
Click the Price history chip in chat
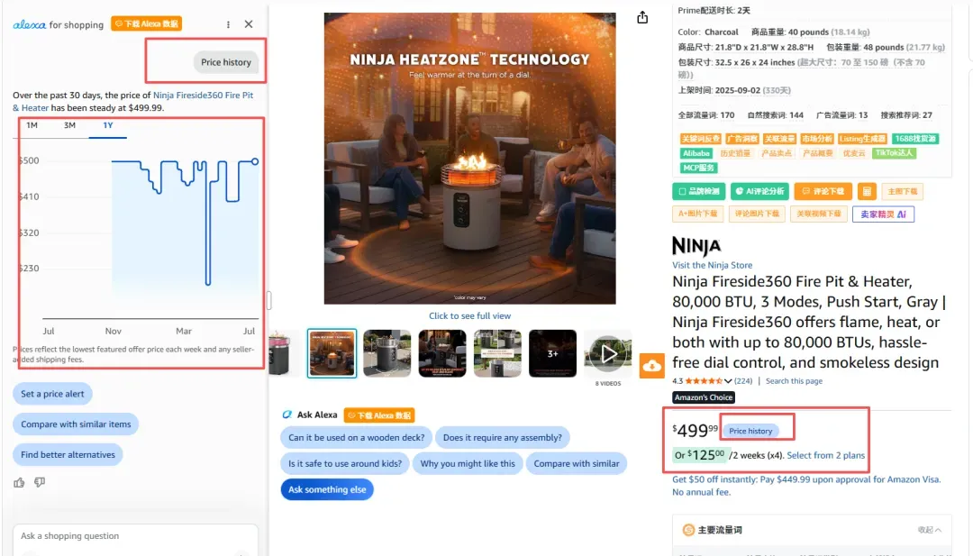click(x=226, y=62)
